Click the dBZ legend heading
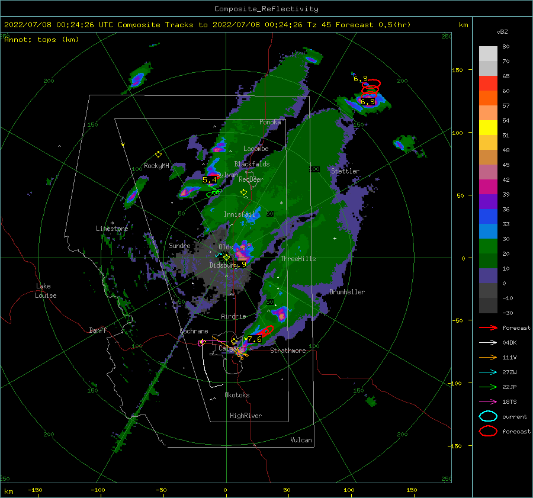The height and width of the screenshot is (498, 533). tap(502, 32)
